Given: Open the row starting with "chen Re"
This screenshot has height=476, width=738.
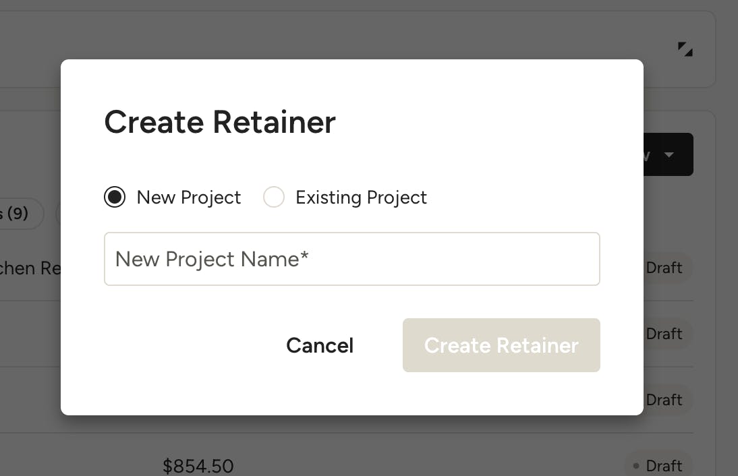Looking at the screenshot, I should pyautogui.click(x=30, y=268).
